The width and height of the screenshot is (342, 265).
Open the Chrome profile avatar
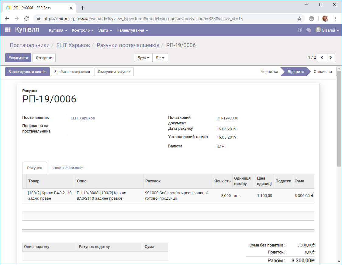pos(325,19)
